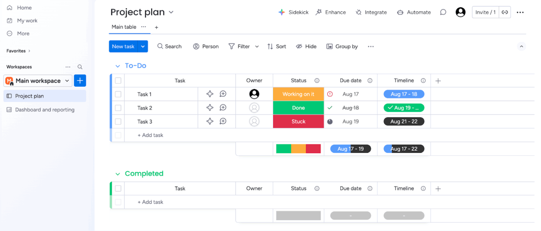Tick the Task 3 checkbox

click(118, 121)
